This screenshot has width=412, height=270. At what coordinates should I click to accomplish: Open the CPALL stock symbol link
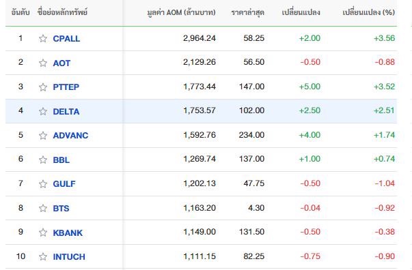66,39
